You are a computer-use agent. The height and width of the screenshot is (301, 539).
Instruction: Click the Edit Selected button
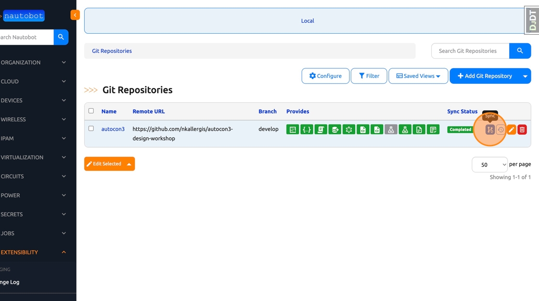[x=104, y=164]
